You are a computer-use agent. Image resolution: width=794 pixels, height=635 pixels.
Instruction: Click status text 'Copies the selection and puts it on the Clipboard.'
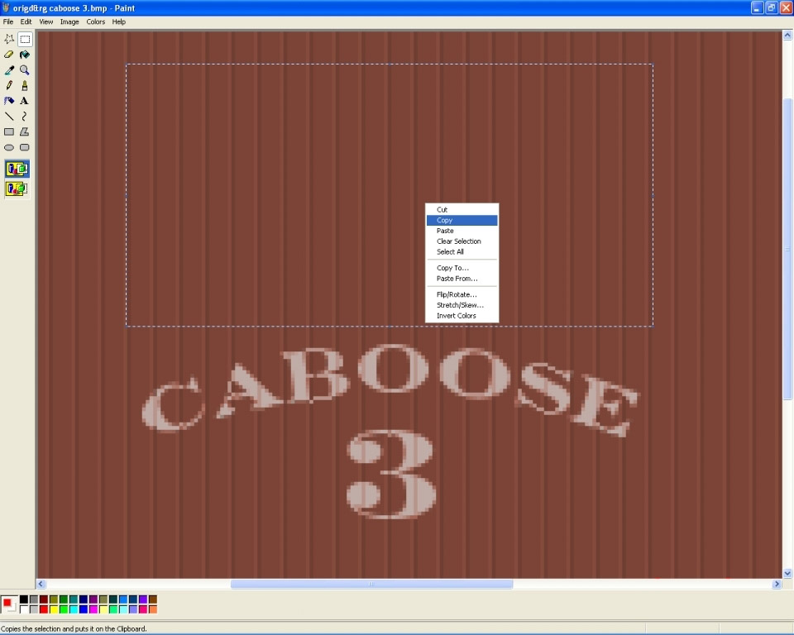tap(74, 629)
